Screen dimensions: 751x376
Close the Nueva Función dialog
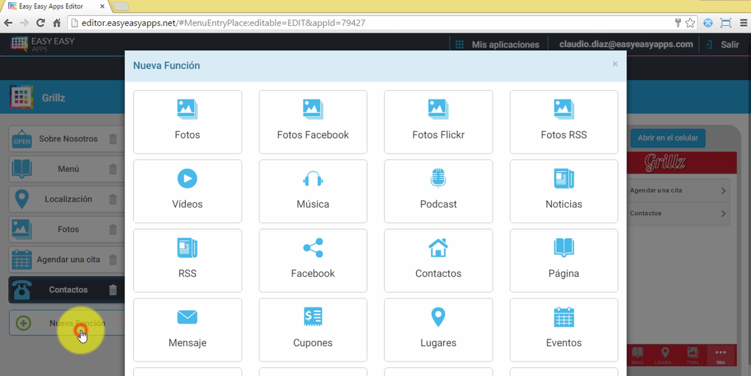pyautogui.click(x=615, y=64)
